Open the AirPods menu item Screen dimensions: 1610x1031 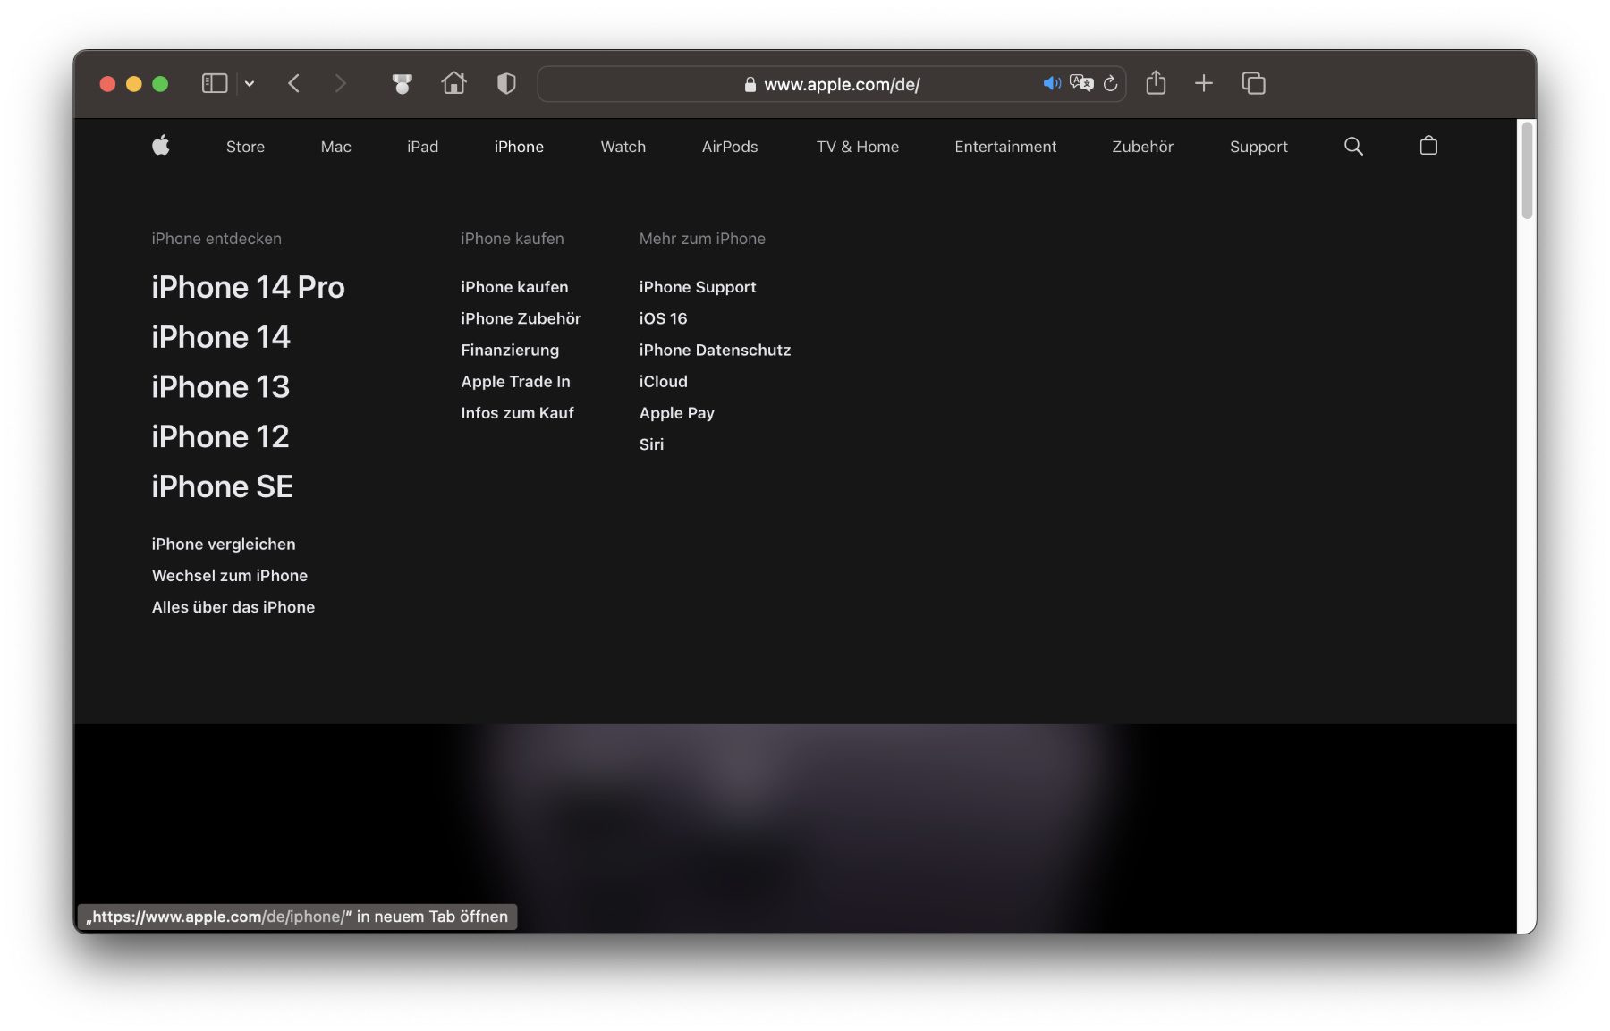[x=730, y=147]
